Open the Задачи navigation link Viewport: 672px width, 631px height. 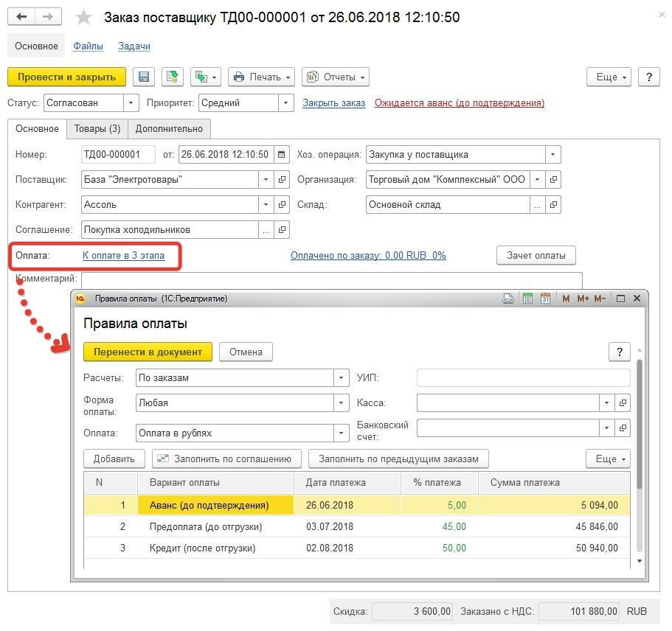[134, 46]
